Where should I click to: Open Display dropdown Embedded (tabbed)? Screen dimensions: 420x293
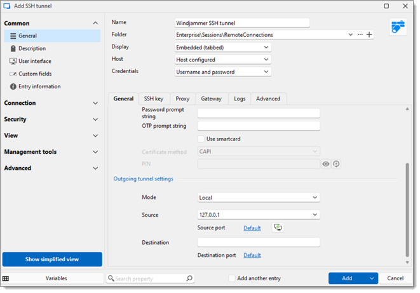[x=223, y=48]
